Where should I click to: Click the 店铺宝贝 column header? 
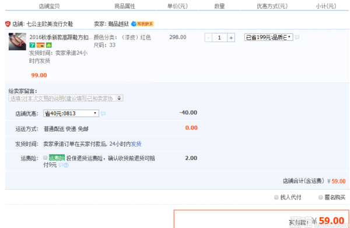coord(50,6)
